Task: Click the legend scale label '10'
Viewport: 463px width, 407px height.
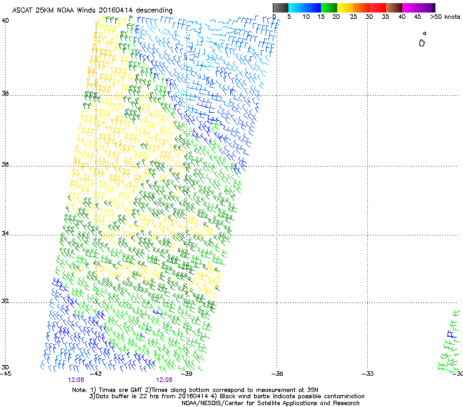Action: point(306,17)
